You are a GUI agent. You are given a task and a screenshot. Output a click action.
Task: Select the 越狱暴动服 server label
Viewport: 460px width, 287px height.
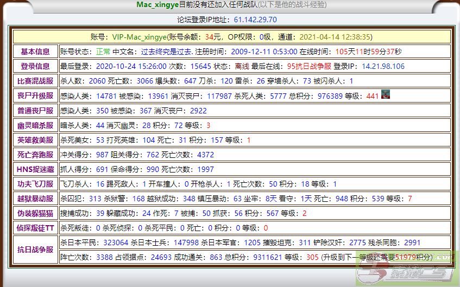point(35,198)
